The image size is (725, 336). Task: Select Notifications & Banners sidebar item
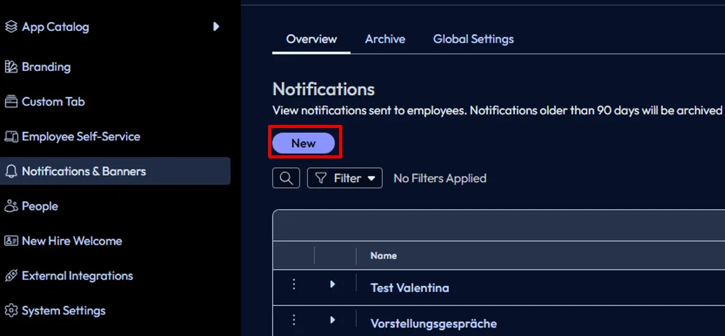(x=115, y=171)
